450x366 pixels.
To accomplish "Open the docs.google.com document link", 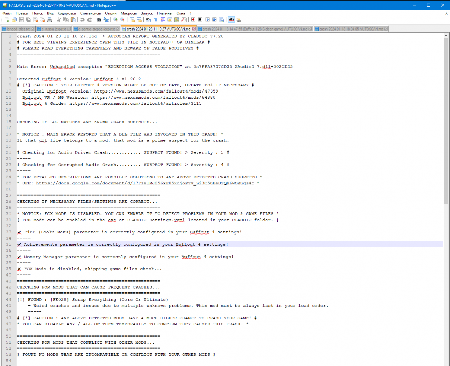I will [x=145, y=183].
